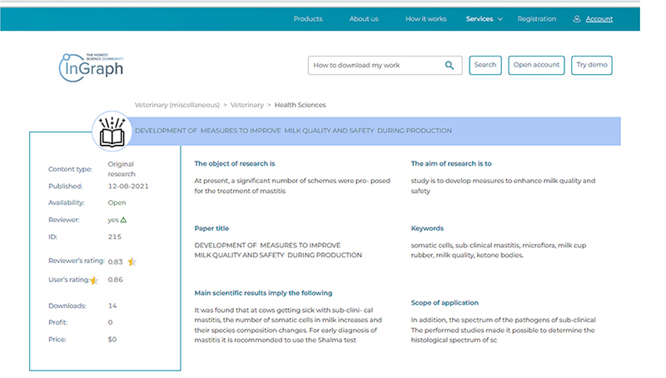Click the Open account button
This screenshot has height=378, width=666.
click(535, 65)
